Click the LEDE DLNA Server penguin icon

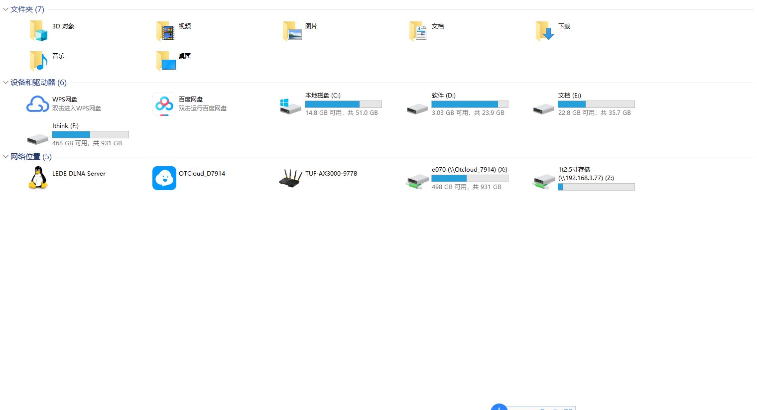(38, 178)
